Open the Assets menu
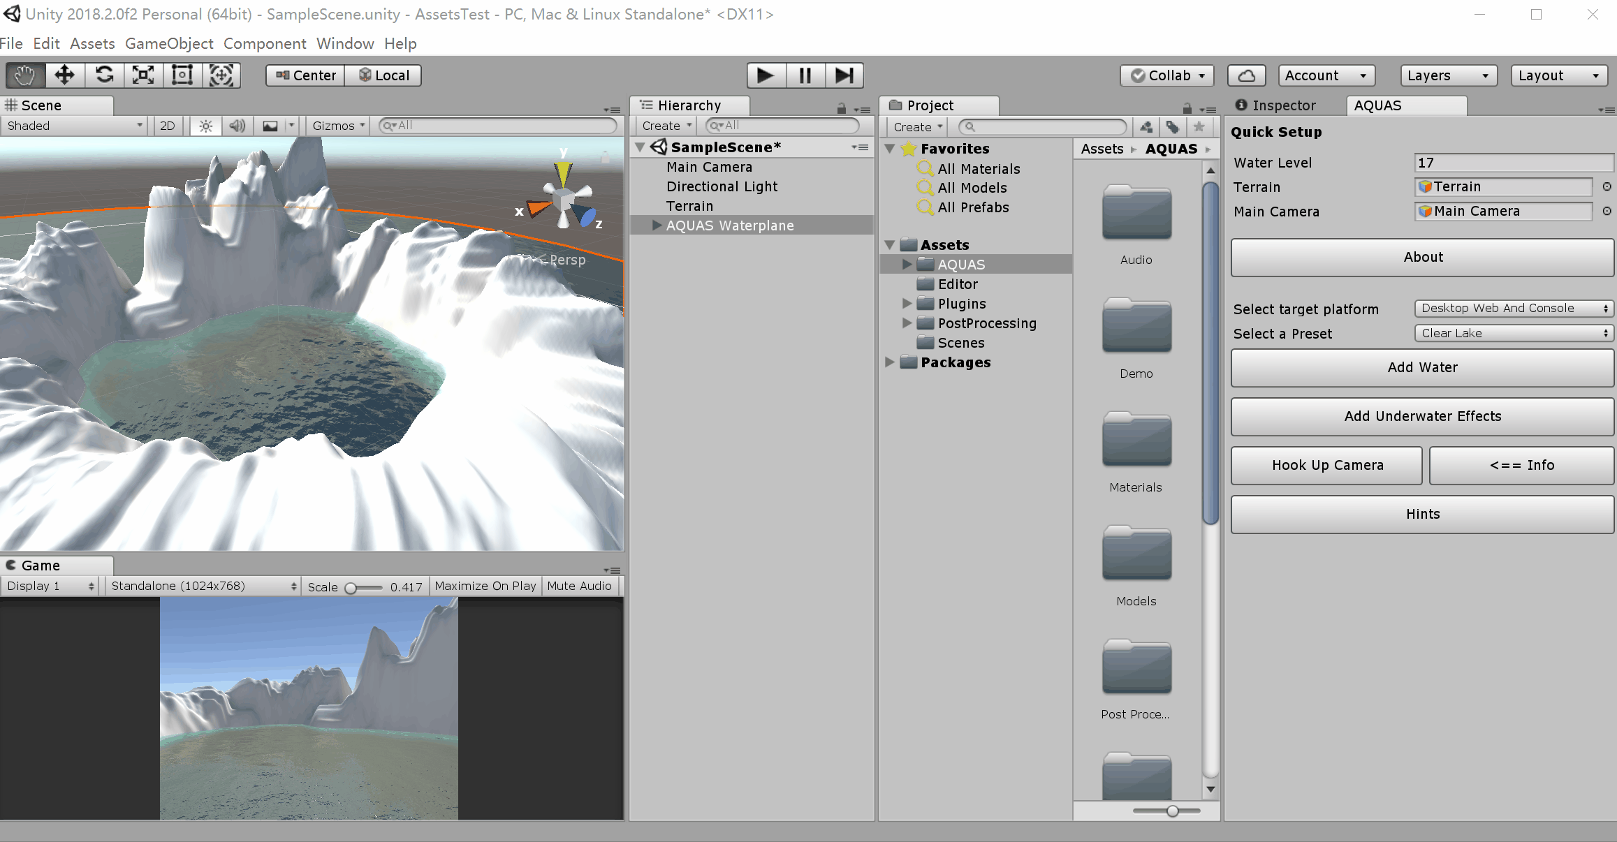 pos(92,43)
